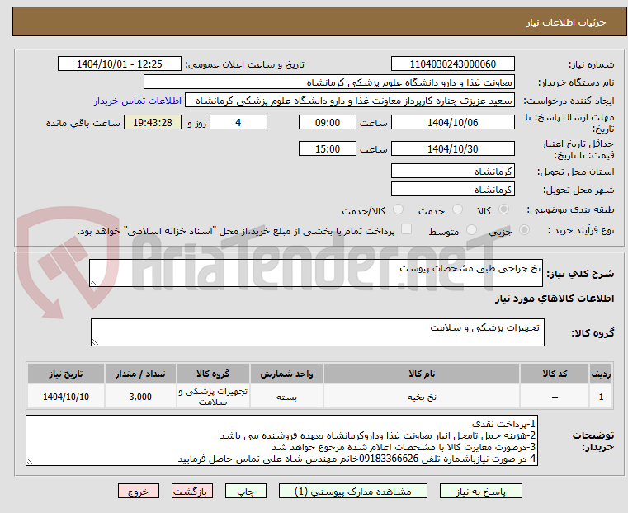This screenshot has height=513, width=628.
Task: Click the ساعت باقی مانده label
Action: 83,123
